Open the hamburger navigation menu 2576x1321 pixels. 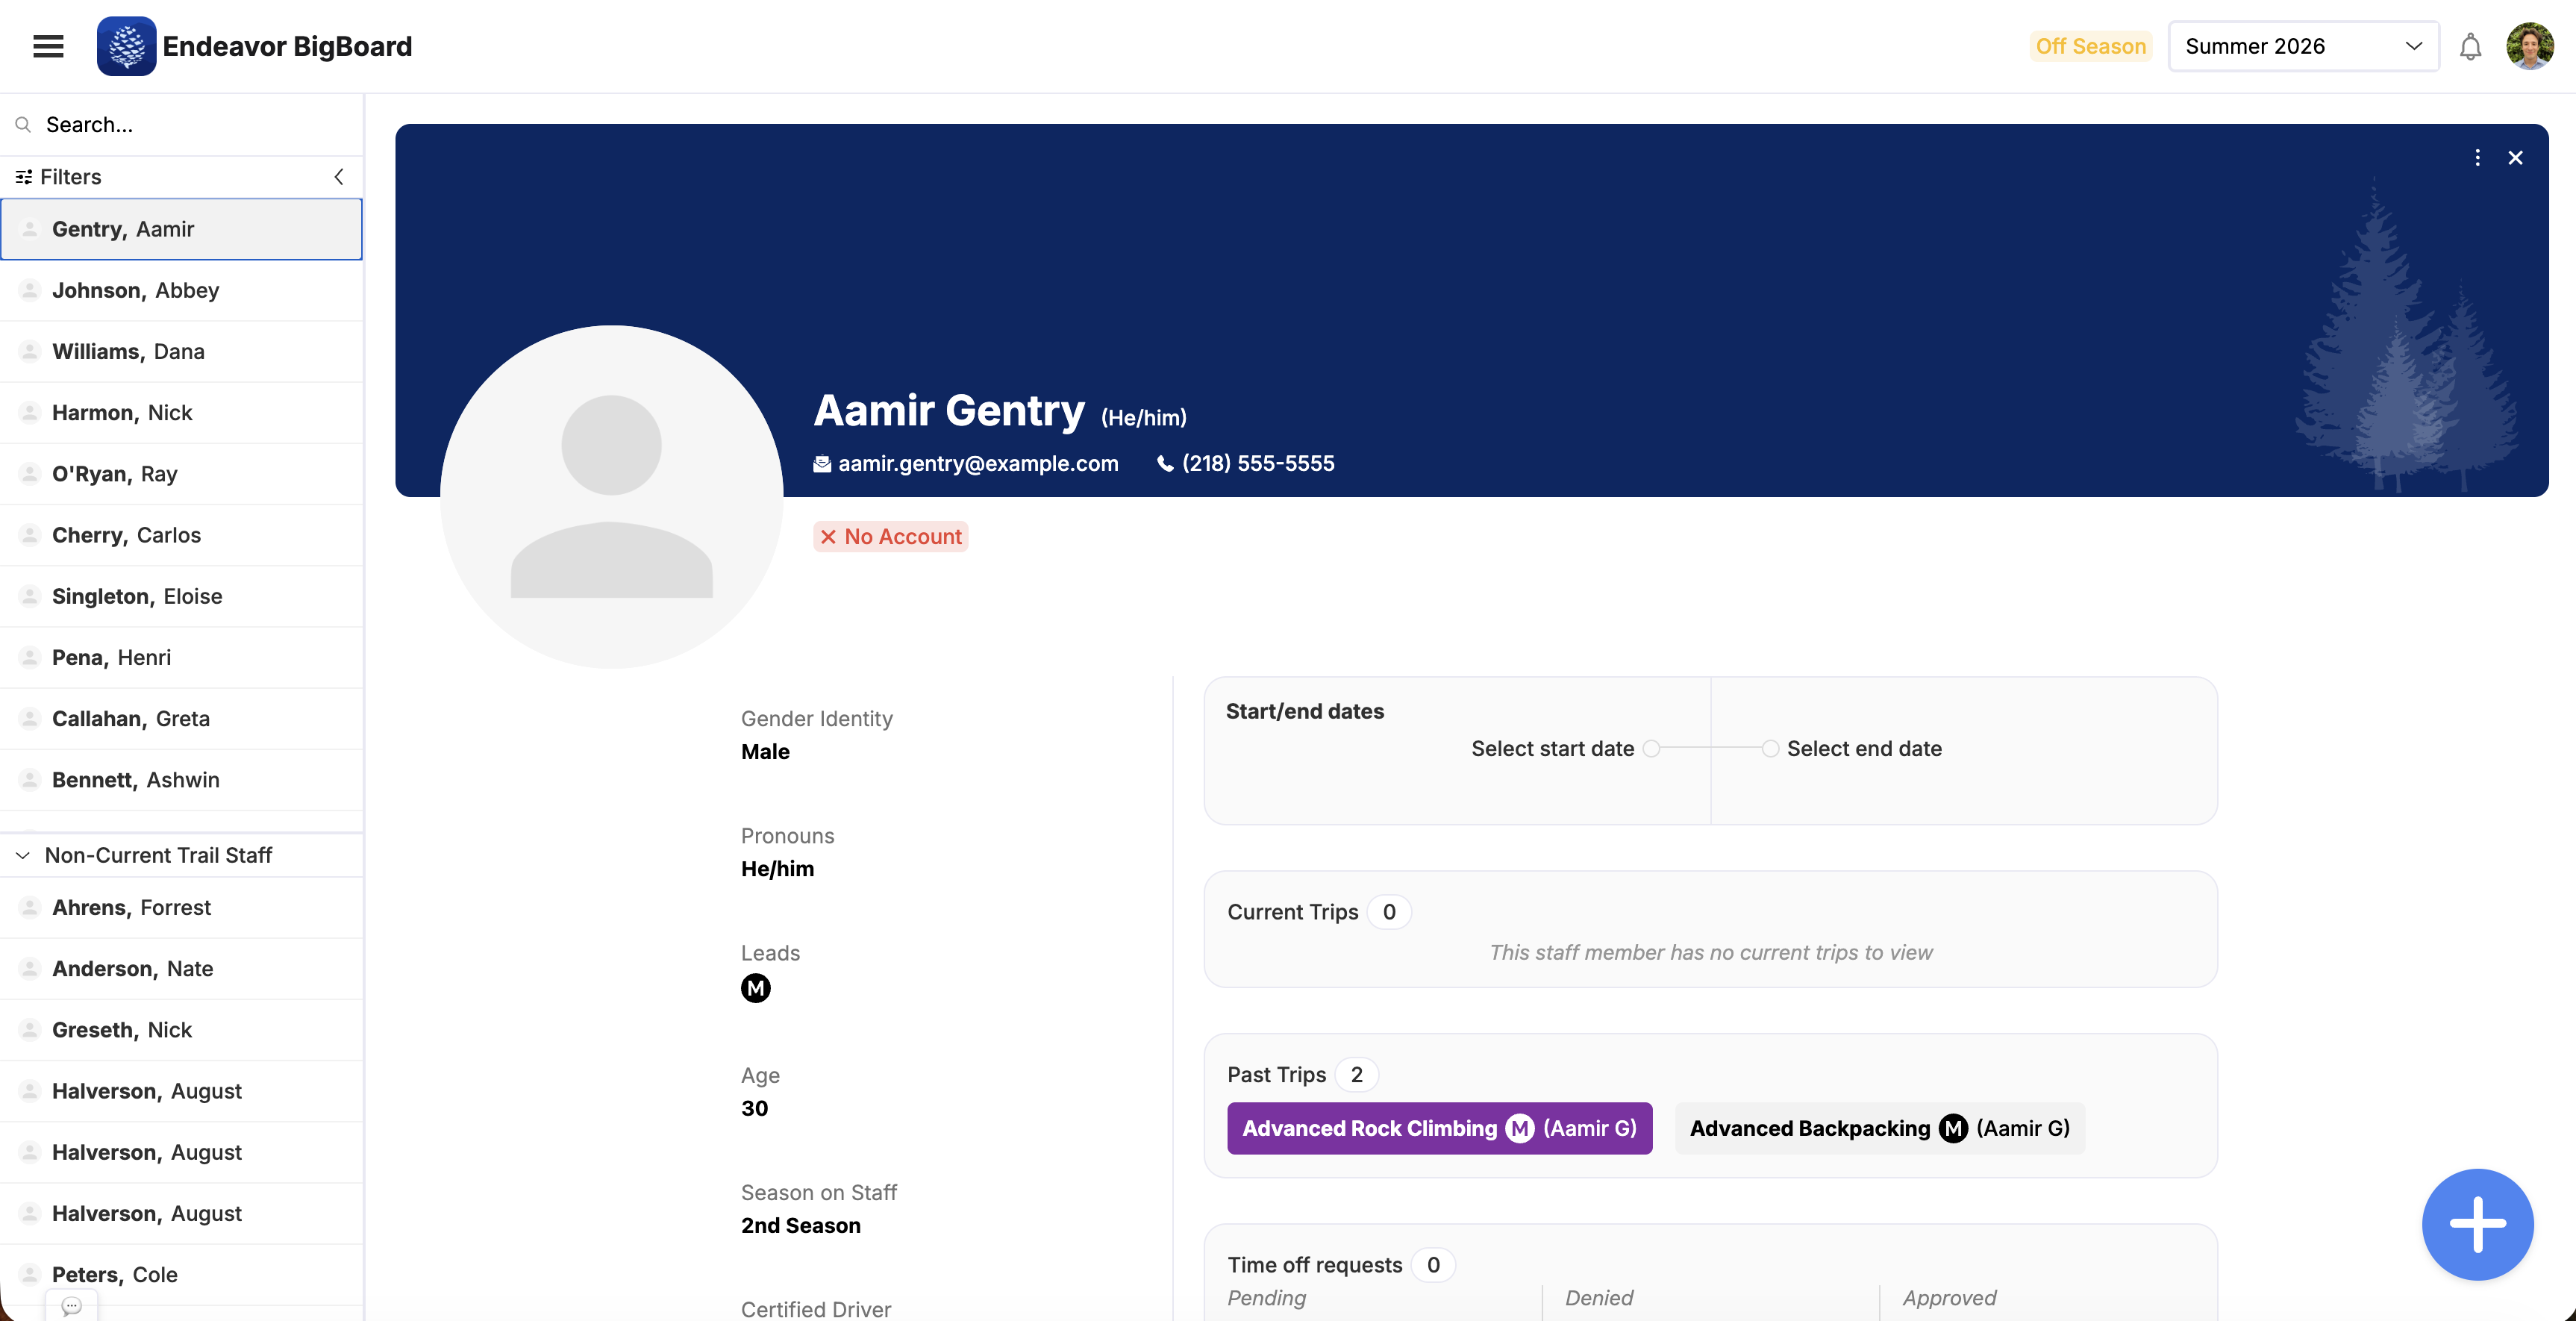(x=48, y=46)
